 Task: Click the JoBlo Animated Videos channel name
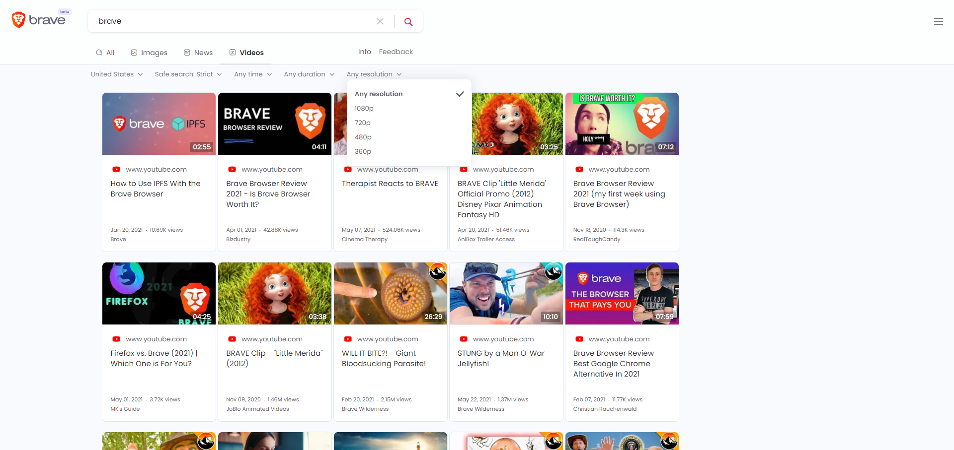[x=257, y=409]
